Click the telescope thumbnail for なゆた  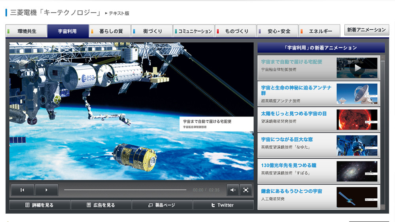(357, 145)
